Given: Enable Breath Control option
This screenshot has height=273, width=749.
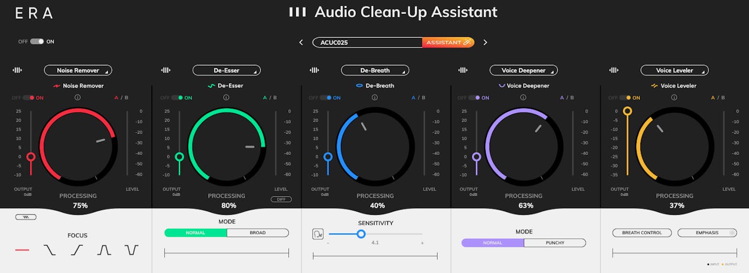Looking at the screenshot, I should [x=641, y=233].
